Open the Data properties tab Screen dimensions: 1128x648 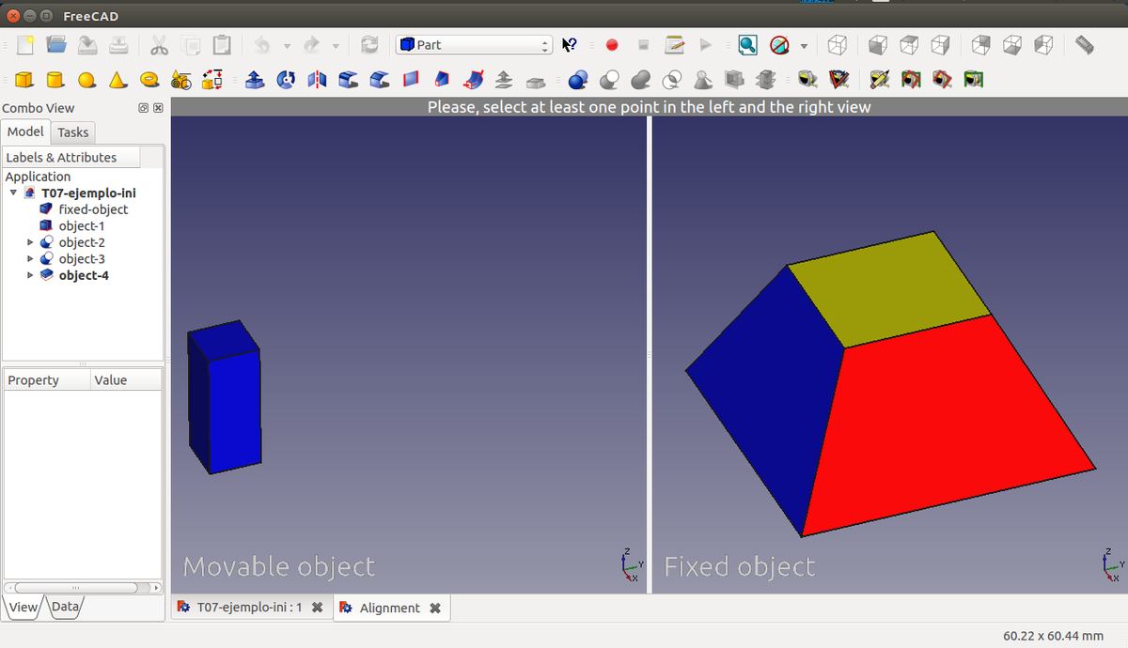click(x=65, y=607)
